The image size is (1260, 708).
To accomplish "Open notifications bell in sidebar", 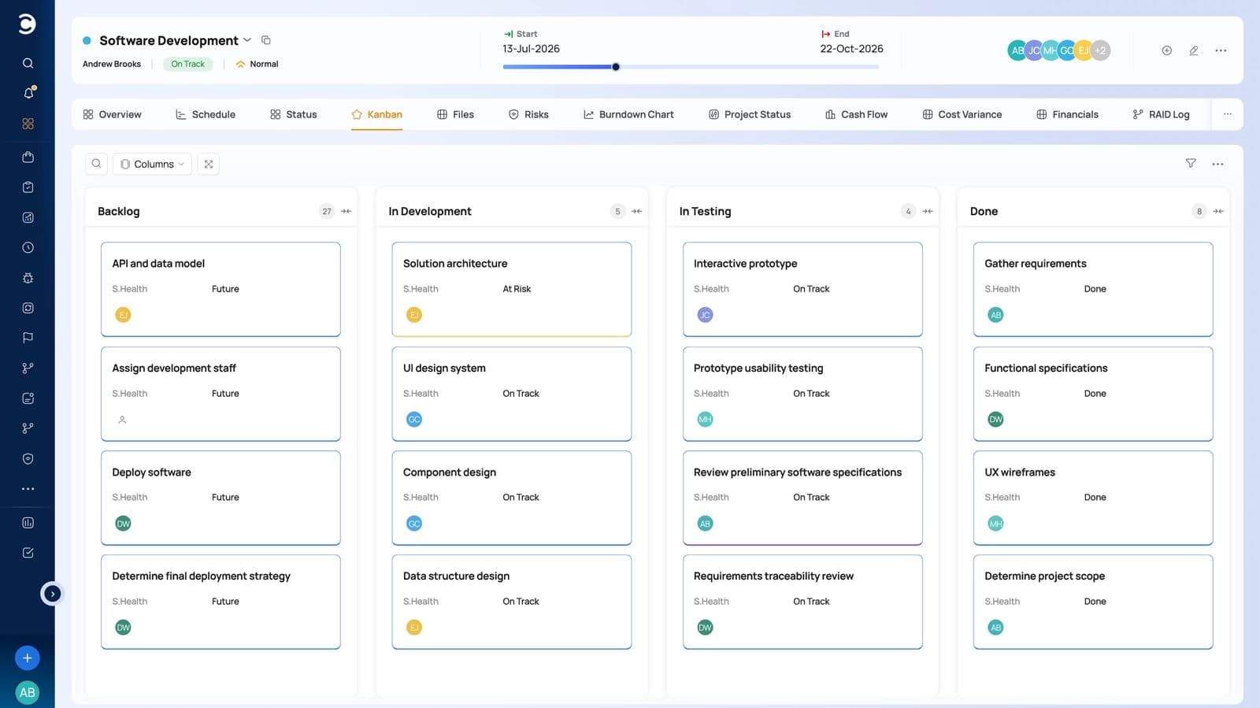I will point(28,93).
